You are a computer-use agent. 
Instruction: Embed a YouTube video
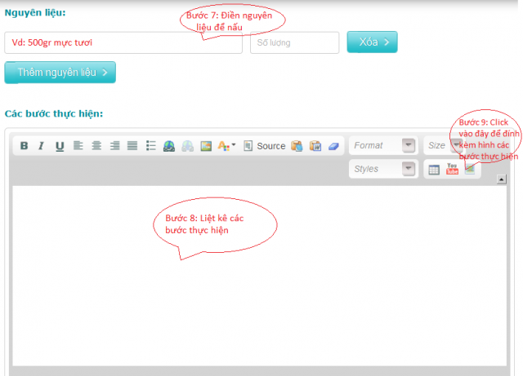(452, 169)
